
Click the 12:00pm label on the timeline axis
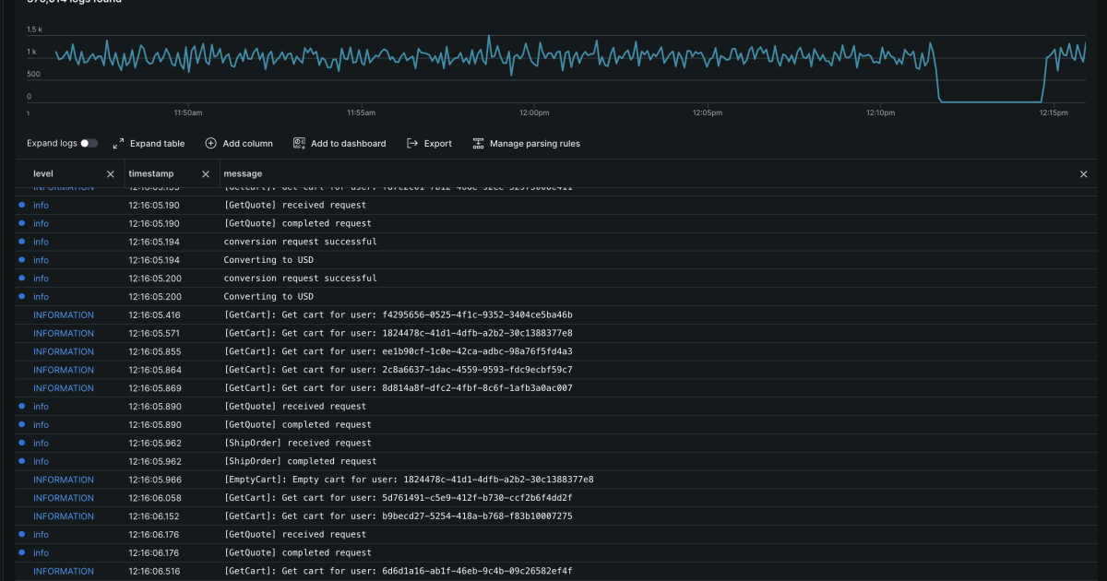(535, 112)
